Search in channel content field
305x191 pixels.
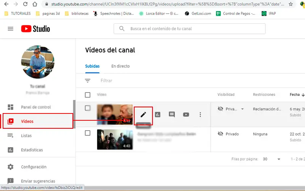[x=189, y=29]
